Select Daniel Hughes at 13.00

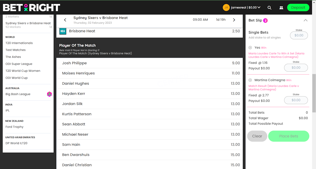tap(150, 83)
